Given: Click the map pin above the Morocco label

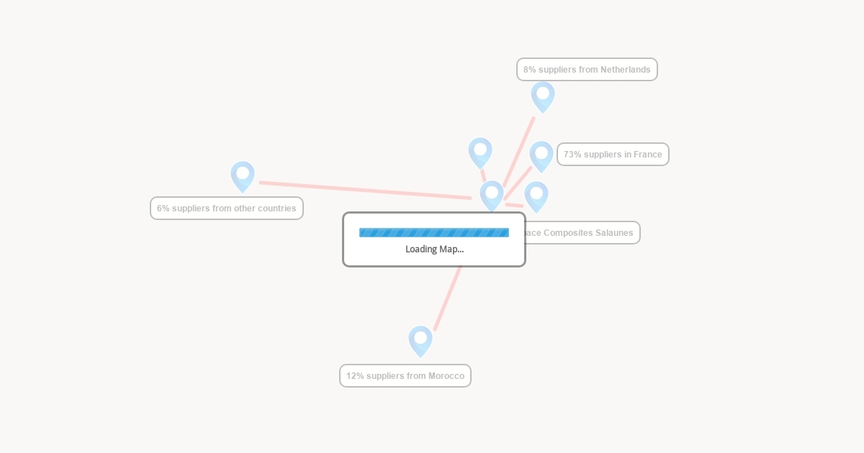Looking at the screenshot, I should pyautogui.click(x=420, y=340).
